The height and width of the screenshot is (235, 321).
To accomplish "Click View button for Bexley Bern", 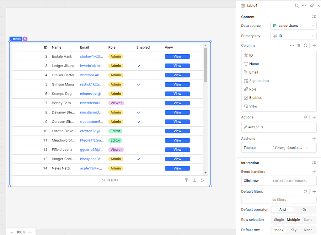I will (177, 103).
